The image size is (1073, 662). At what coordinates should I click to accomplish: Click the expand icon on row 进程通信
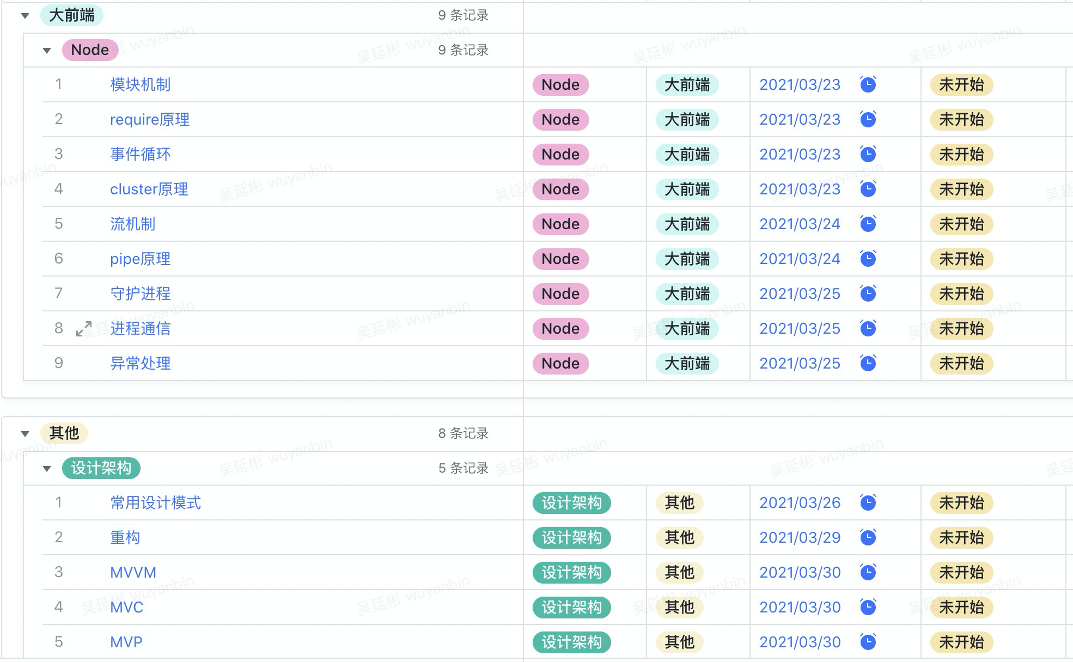[x=84, y=329]
